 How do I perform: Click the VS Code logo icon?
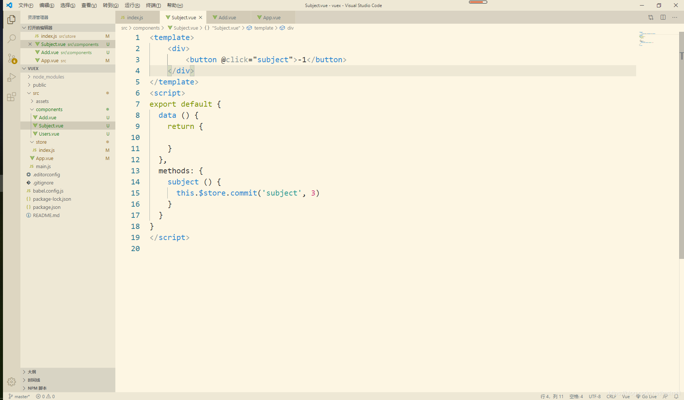click(x=9, y=5)
